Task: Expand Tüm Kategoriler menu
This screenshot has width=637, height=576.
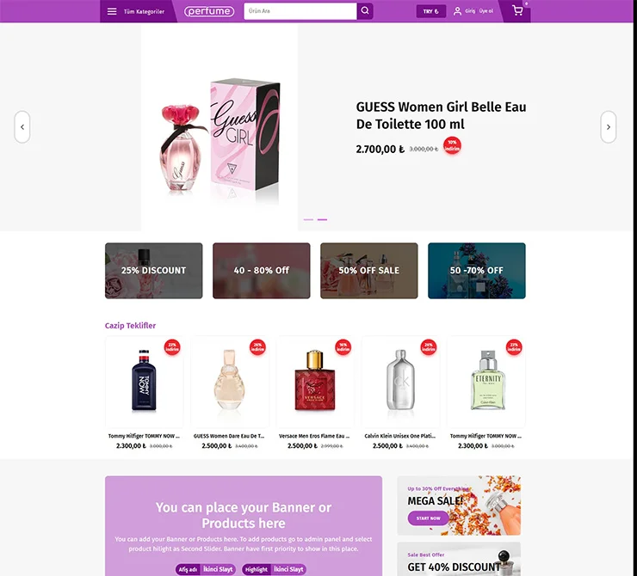Action: [x=144, y=11]
